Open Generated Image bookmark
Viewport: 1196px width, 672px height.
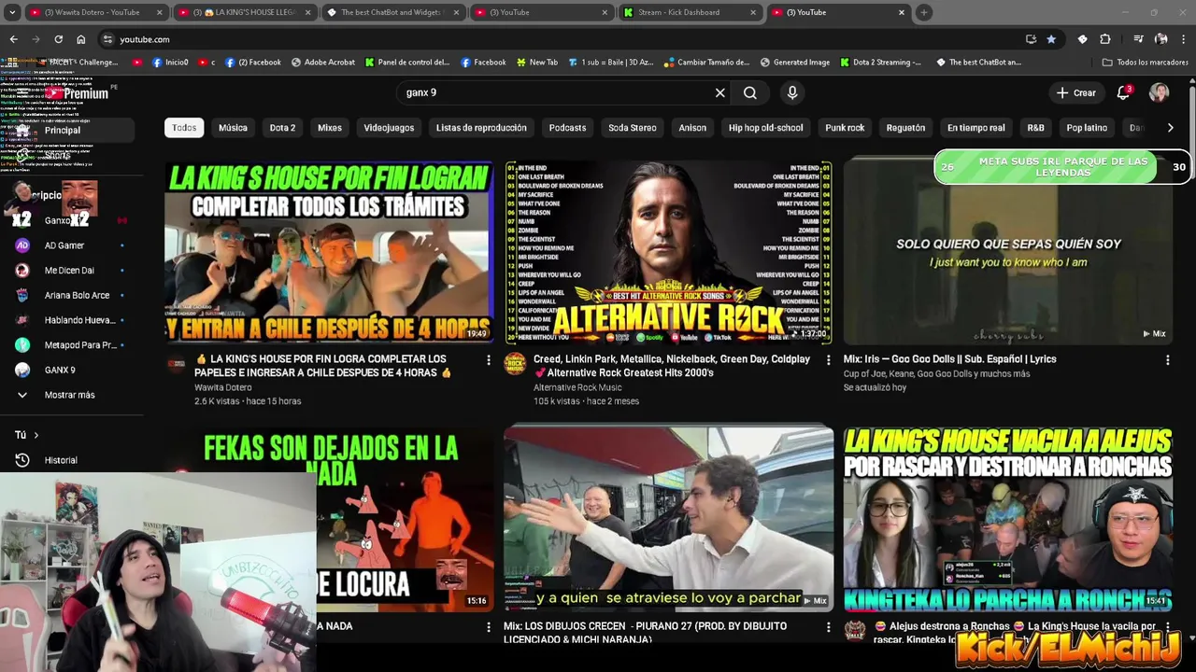click(x=794, y=63)
